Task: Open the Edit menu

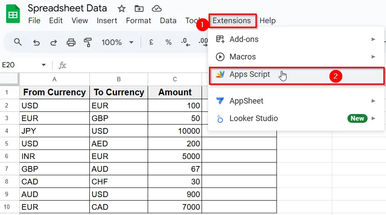Action: (56, 21)
